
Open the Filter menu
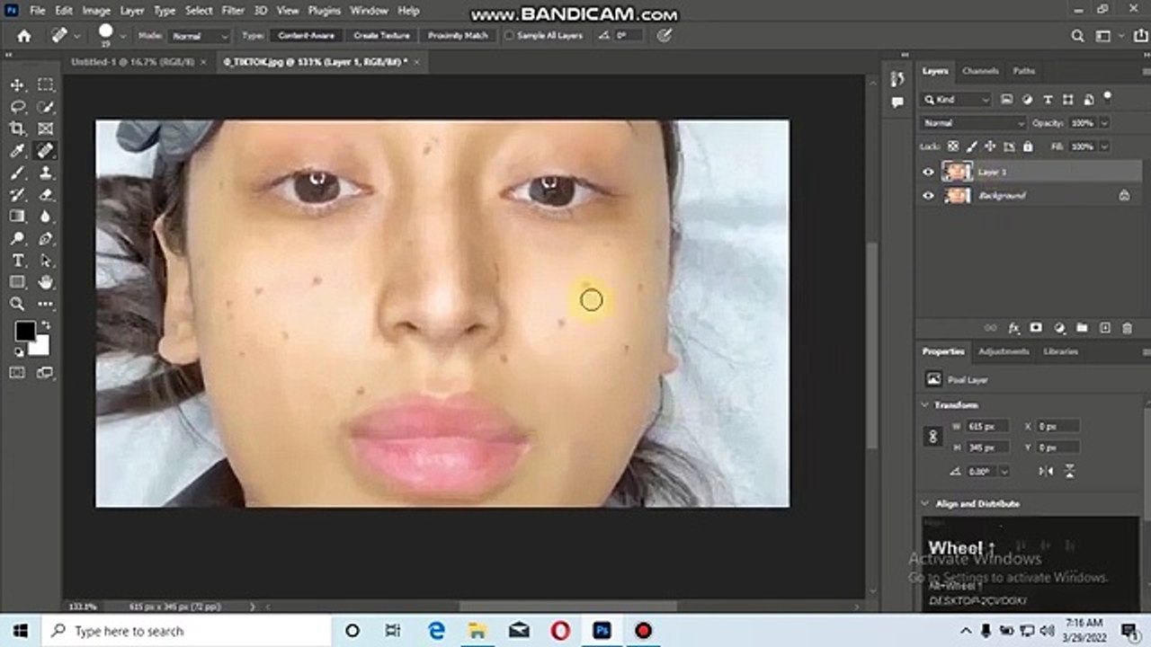tap(233, 11)
